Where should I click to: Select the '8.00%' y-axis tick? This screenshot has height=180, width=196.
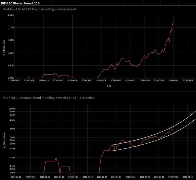pos(12,112)
